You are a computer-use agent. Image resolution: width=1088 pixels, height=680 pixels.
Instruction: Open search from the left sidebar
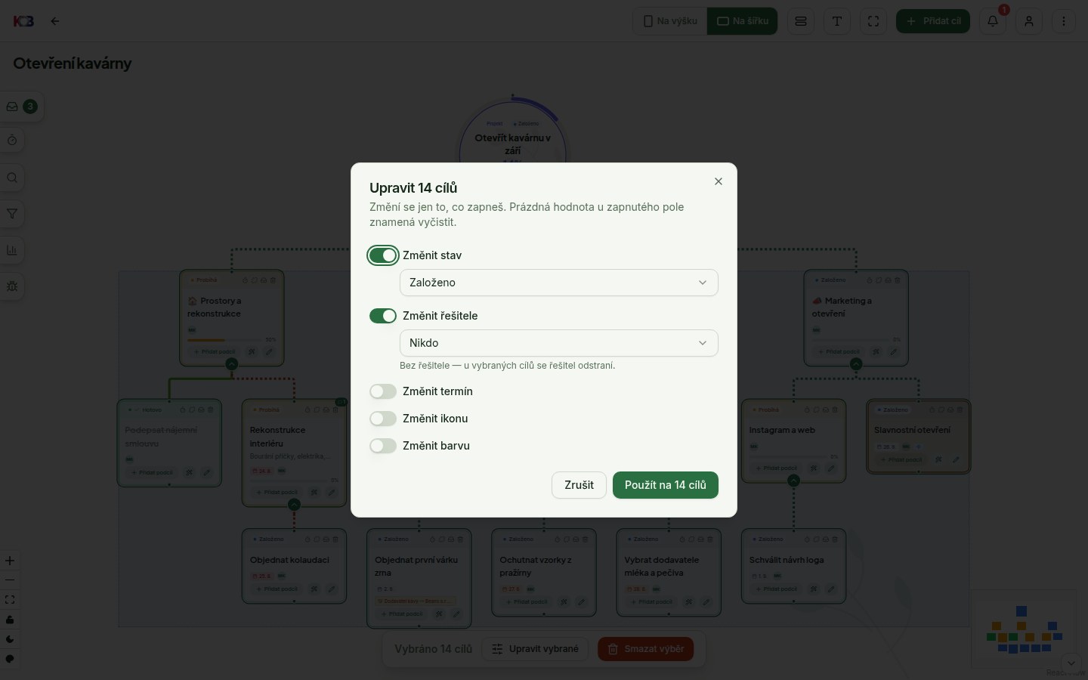[x=12, y=178]
